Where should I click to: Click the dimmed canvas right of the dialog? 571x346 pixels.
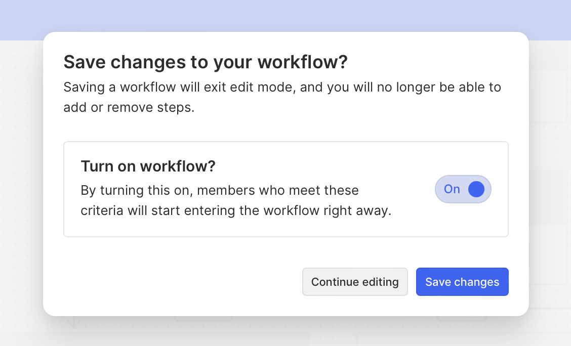(x=550, y=152)
